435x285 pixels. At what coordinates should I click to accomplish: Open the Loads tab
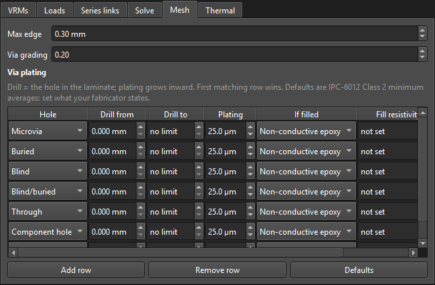click(54, 11)
